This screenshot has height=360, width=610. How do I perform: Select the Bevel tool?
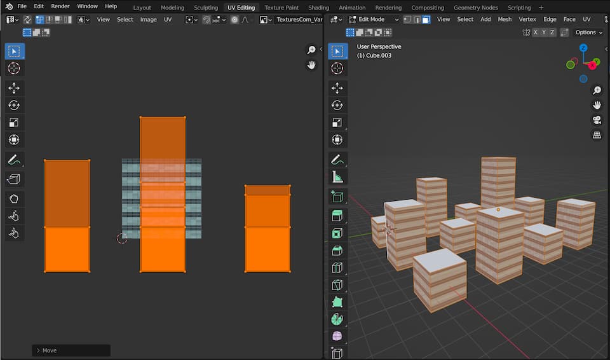[x=337, y=251]
